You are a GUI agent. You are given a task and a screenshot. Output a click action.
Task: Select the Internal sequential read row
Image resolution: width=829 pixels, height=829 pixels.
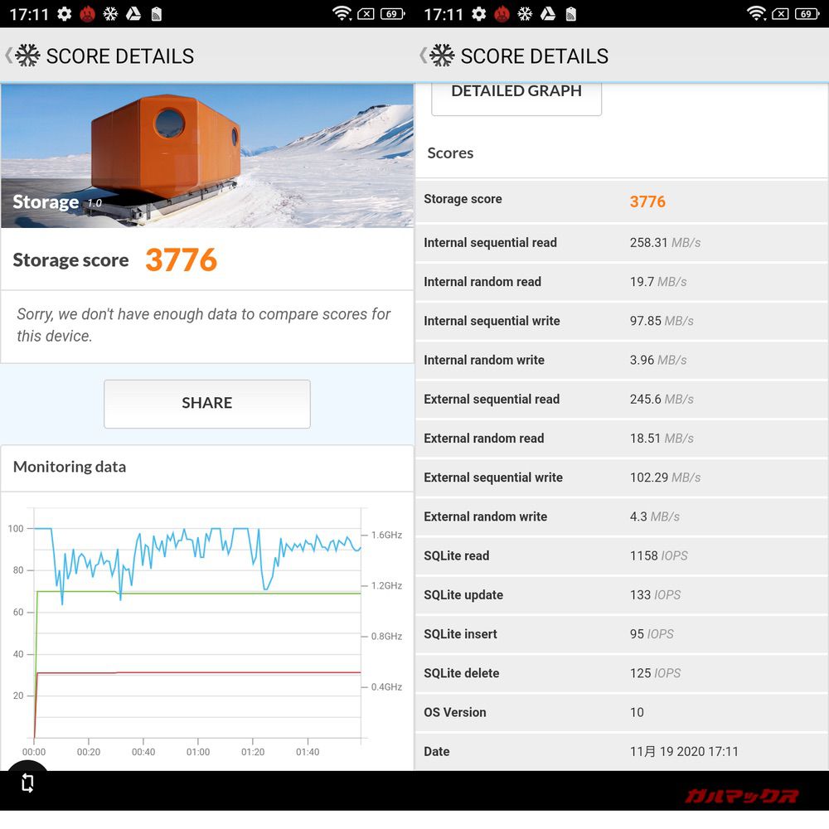point(621,243)
